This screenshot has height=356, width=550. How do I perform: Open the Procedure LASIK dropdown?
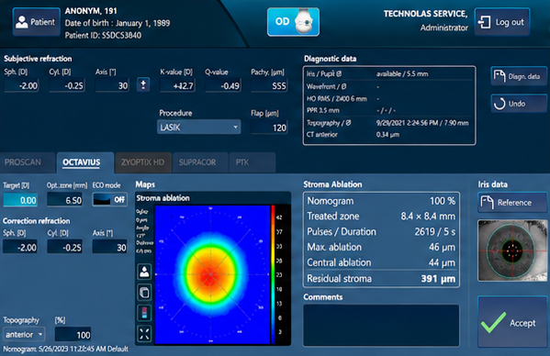[199, 127]
